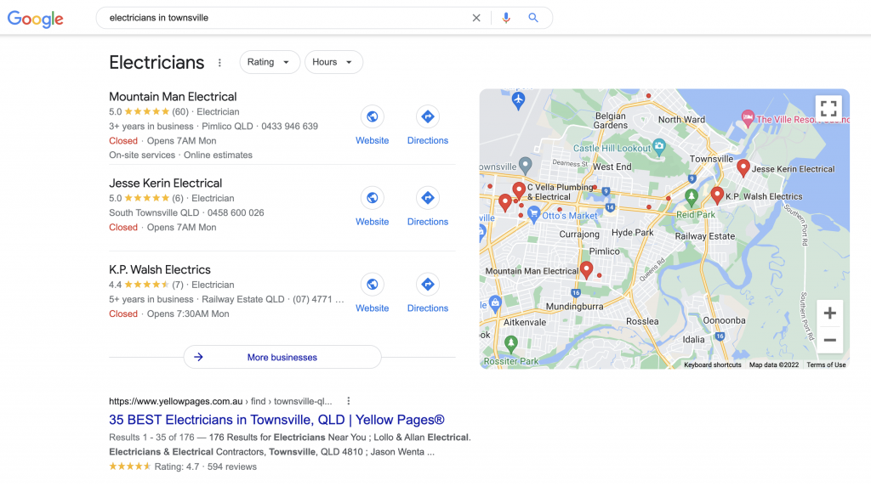Screen dimensions: 871x486
Task: Click Townsville label on the map
Action: (711, 159)
